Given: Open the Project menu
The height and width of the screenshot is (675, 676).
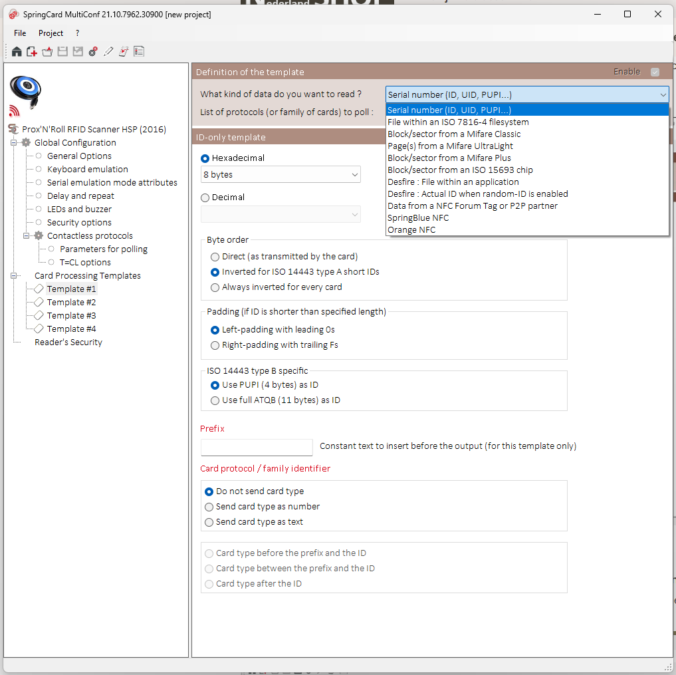Looking at the screenshot, I should point(51,33).
